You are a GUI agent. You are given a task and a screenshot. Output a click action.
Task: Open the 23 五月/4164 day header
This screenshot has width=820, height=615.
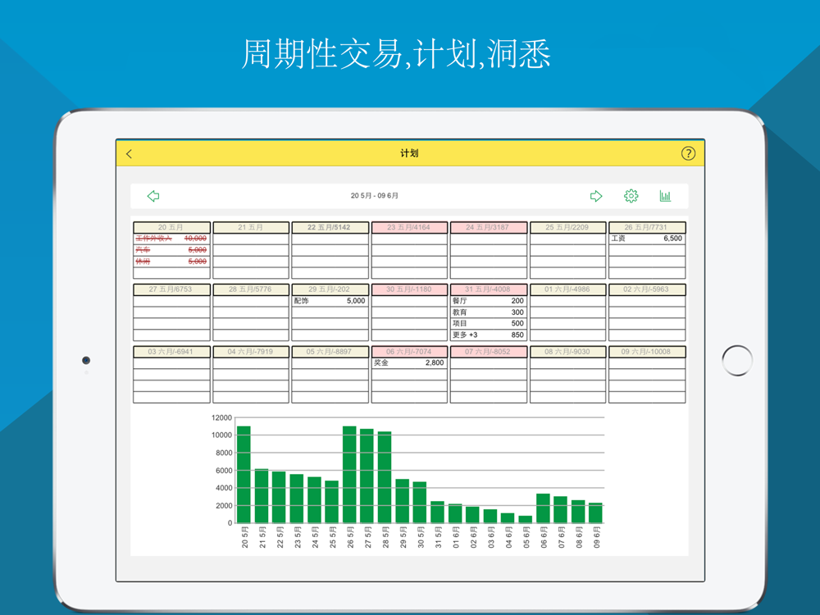click(409, 227)
